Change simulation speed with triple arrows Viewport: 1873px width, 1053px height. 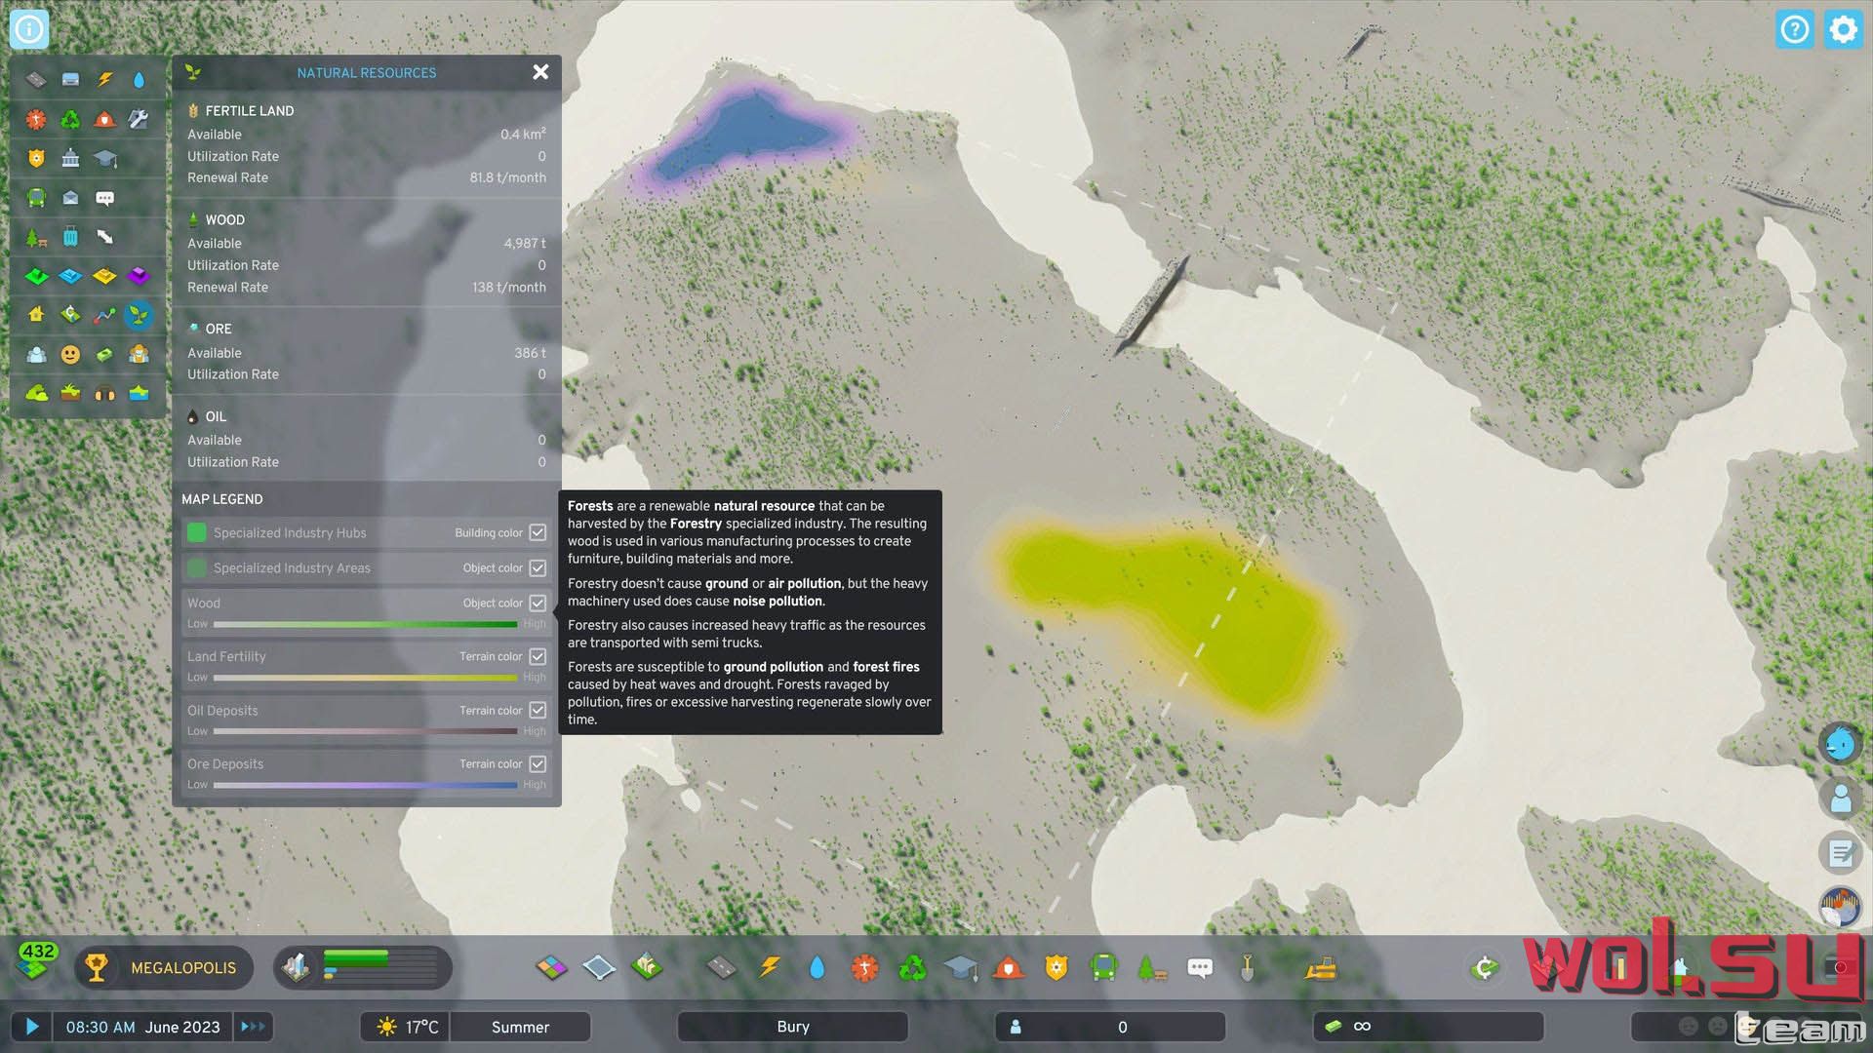tap(253, 1027)
